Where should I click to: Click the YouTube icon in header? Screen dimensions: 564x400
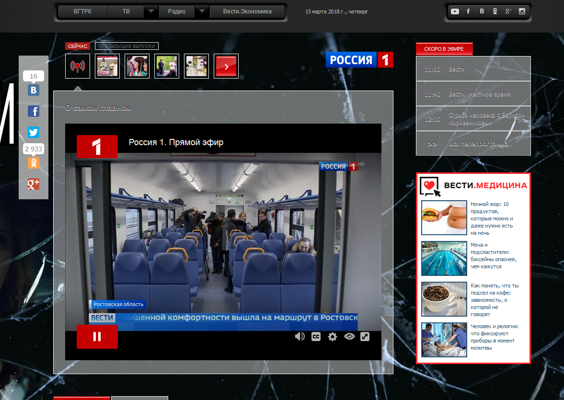click(455, 11)
